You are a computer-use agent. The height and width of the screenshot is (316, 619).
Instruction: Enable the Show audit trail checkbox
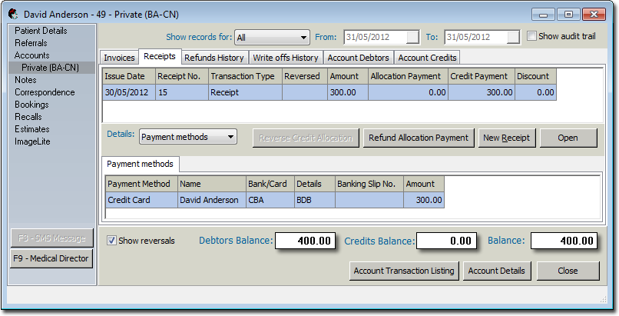pyautogui.click(x=533, y=36)
